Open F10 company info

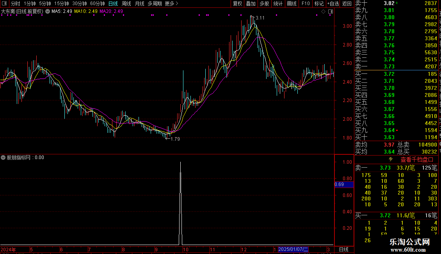306,4
